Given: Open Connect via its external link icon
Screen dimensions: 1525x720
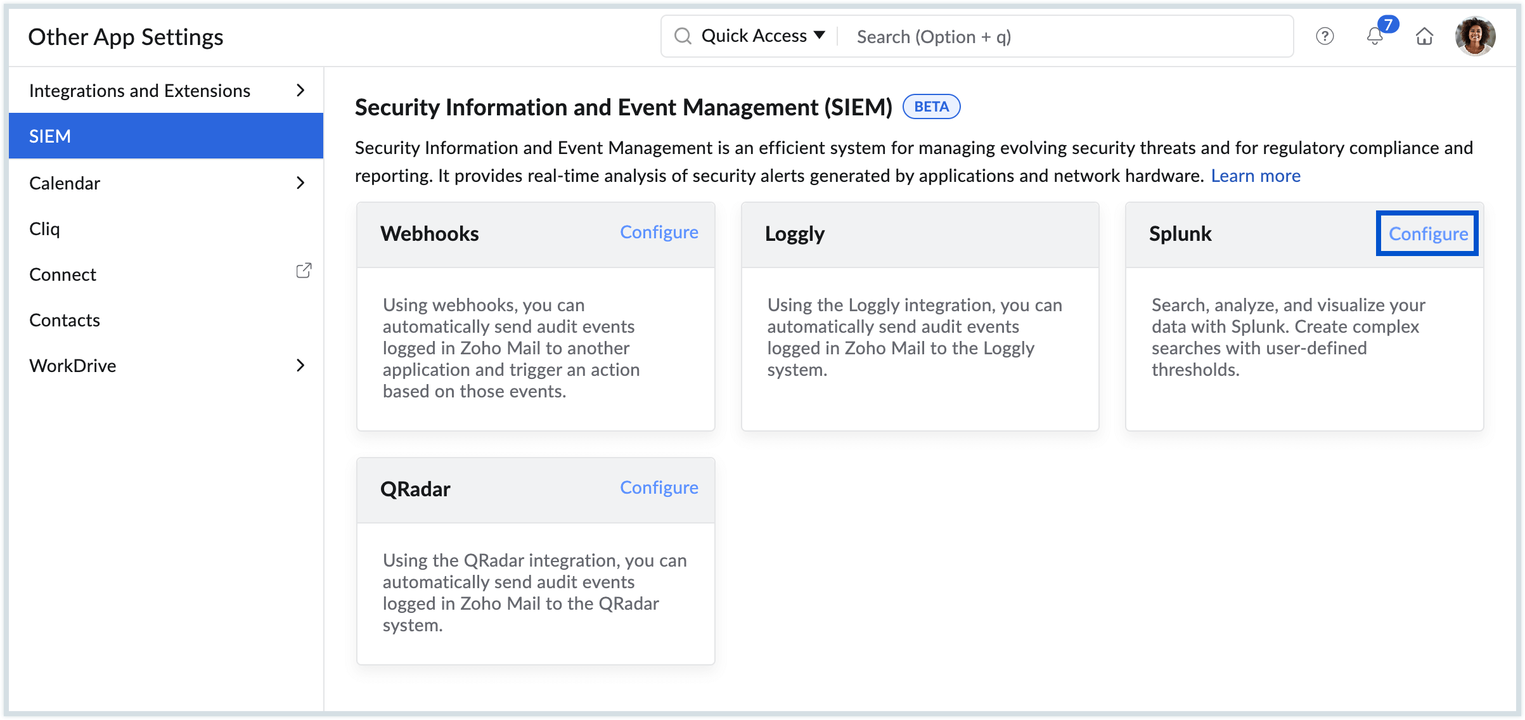Looking at the screenshot, I should click(304, 271).
